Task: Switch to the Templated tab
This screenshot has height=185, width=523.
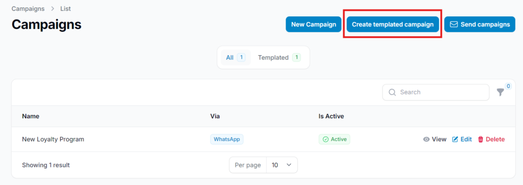Action: [279, 58]
